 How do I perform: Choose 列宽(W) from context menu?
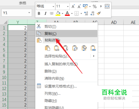coord(66,94)
